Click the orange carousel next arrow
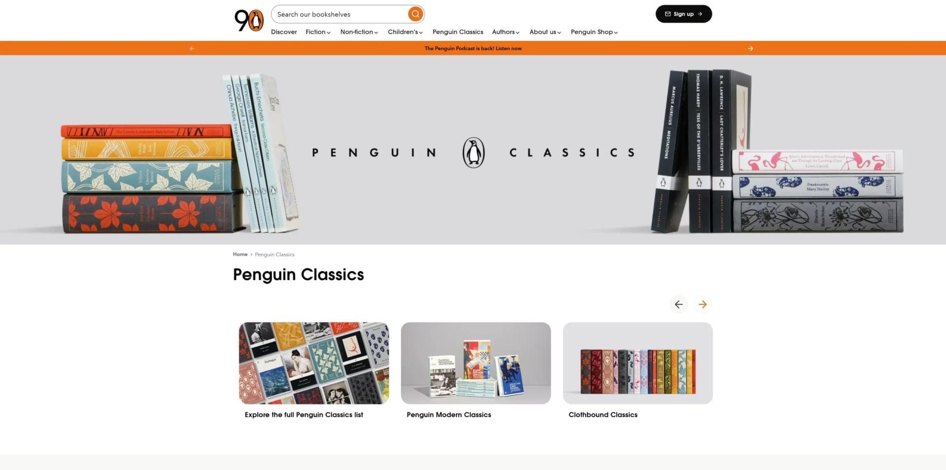Screen dimensions: 946x470 coord(703,304)
